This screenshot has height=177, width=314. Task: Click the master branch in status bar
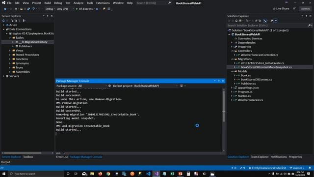click(x=297, y=168)
